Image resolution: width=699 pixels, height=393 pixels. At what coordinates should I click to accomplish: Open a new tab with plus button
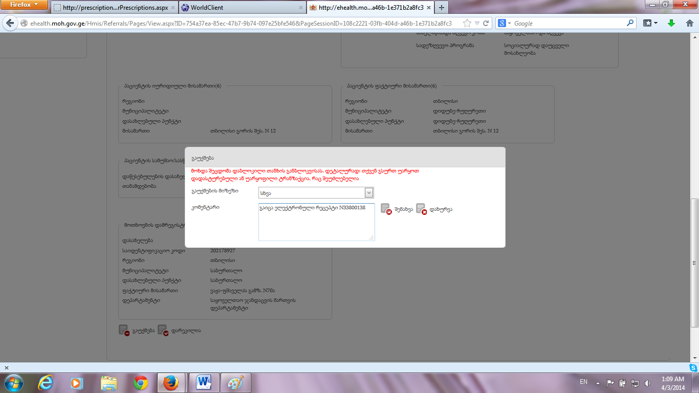pyautogui.click(x=441, y=8)
